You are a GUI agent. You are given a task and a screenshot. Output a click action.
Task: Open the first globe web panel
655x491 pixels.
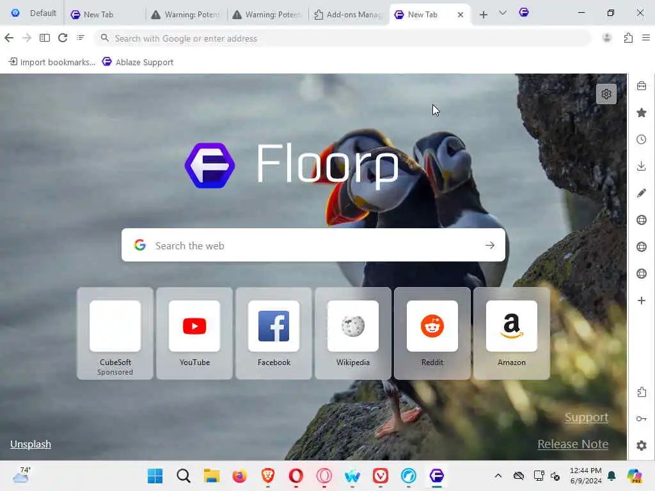click(x=642, y=220)
